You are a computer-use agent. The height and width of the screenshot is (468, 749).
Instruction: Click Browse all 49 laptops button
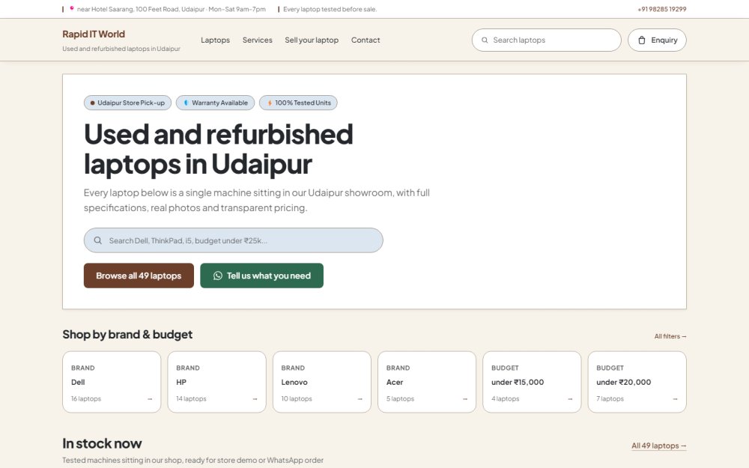pyautogui.click(x=139, y=276)
